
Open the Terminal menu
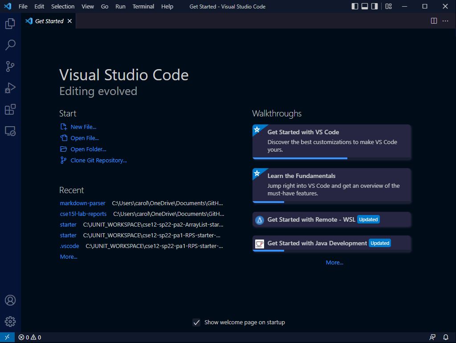(142, 6)
